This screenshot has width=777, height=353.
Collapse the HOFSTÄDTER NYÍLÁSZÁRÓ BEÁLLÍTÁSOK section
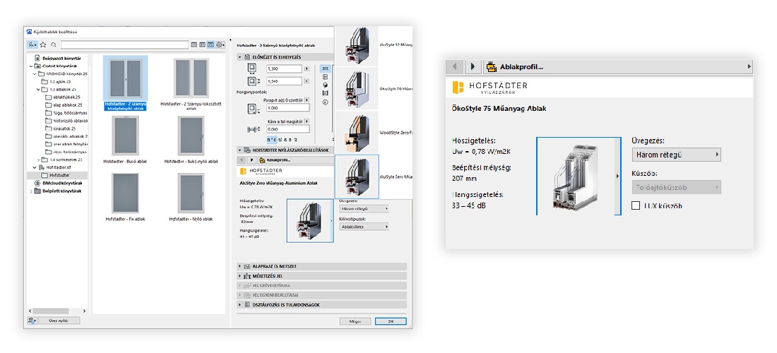click(240, 150)
